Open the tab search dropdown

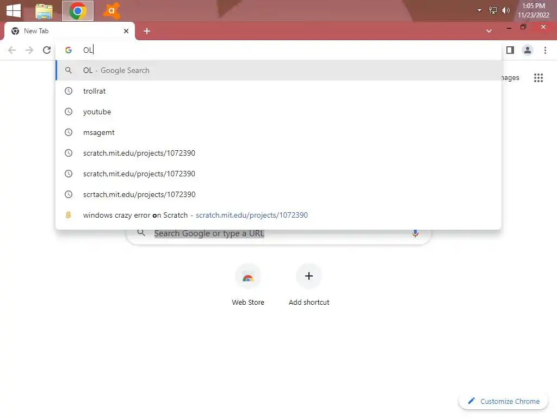(x=489, y=31)
